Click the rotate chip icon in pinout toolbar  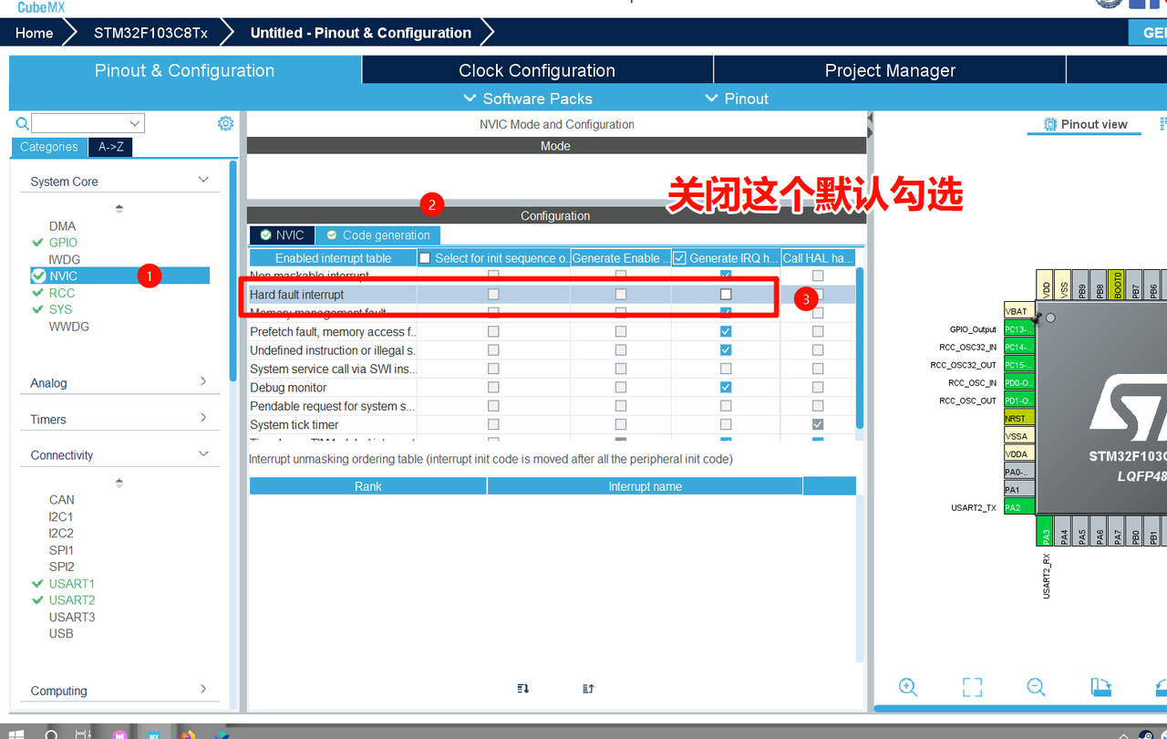(x=1101, y=687)
